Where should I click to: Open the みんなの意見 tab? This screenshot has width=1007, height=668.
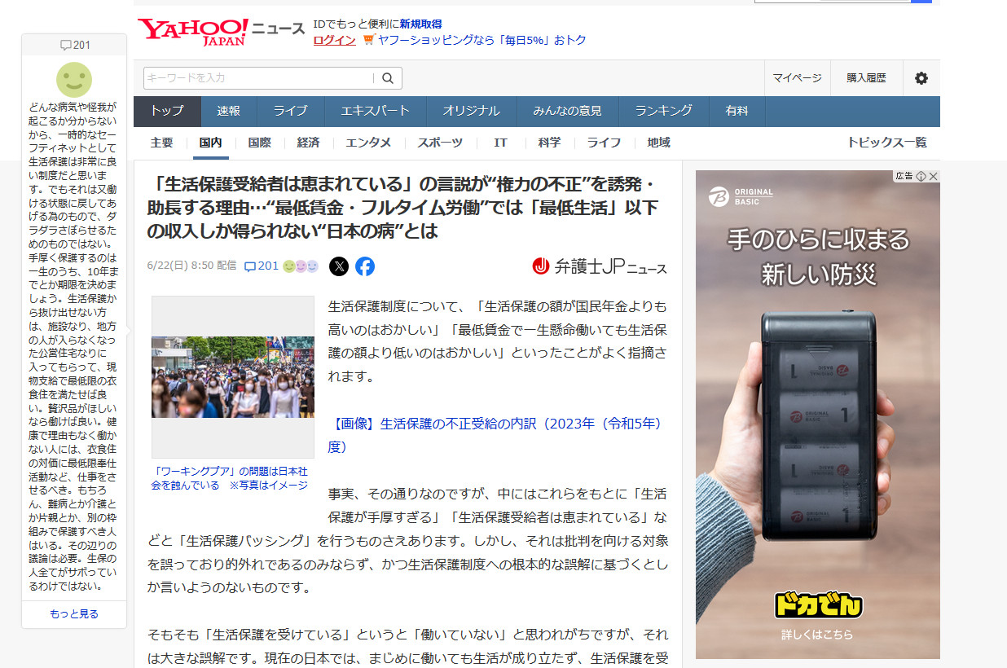(567, 111)
